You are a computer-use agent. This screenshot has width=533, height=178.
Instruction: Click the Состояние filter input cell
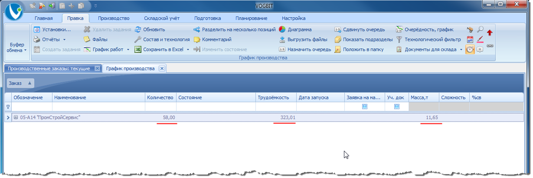[x=216, y=107]
